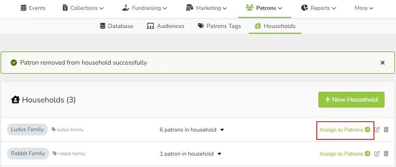Image resolution: width=396 pixels, height=167 pixels.
Task: Click the Households header house icon
Action: (x=15, y=100)
